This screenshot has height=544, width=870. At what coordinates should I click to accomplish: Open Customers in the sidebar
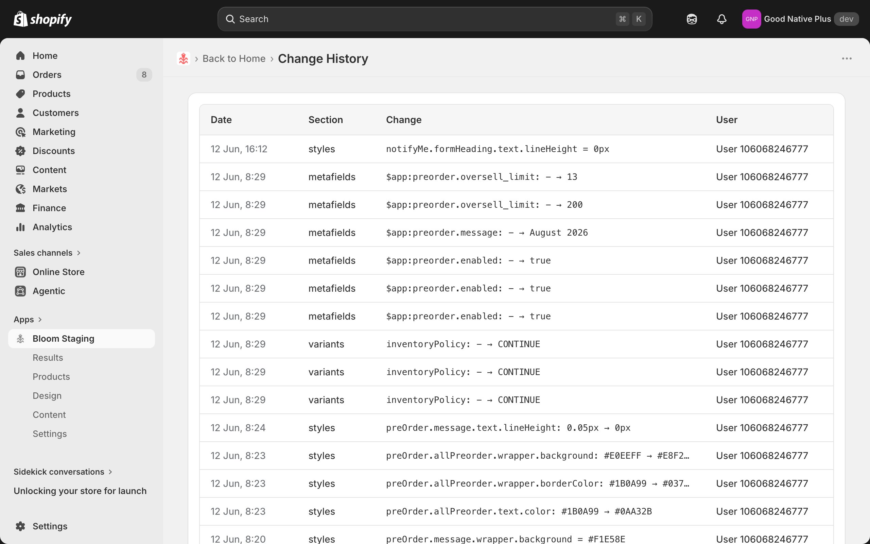(82, 113)
